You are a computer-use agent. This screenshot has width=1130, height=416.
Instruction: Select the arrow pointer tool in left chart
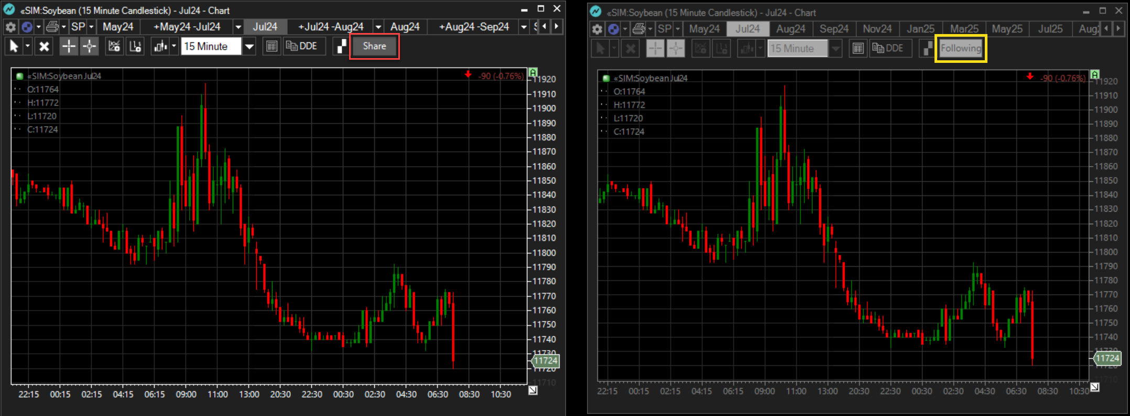(14, 47)
